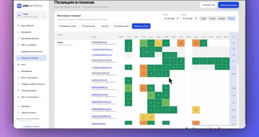259x137 pixels.
Task: Open Доп. инструменты in the sidebar
Action: (31, 97)
